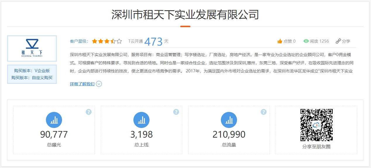This screenshot has height=168, width=371.
Task: Open the help question mark in 总流量 card
Action: point(264,112)
